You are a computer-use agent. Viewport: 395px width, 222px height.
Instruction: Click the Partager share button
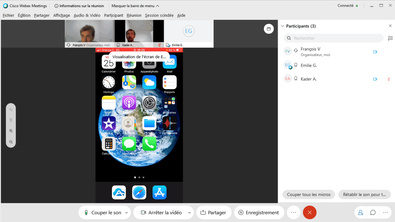[x=214, y=212]
